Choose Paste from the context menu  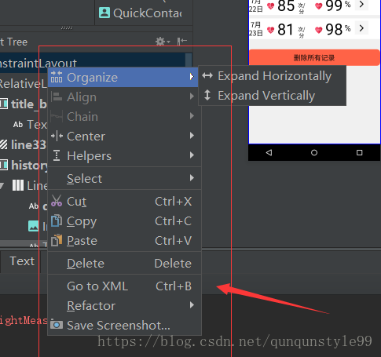(124, 241)
